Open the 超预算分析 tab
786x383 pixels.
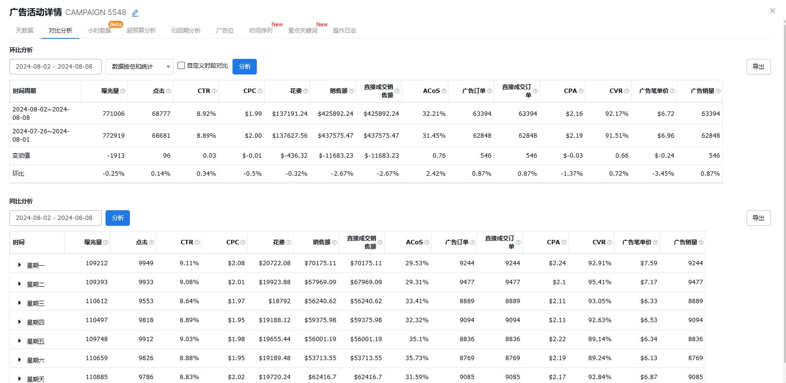(141, 30)
